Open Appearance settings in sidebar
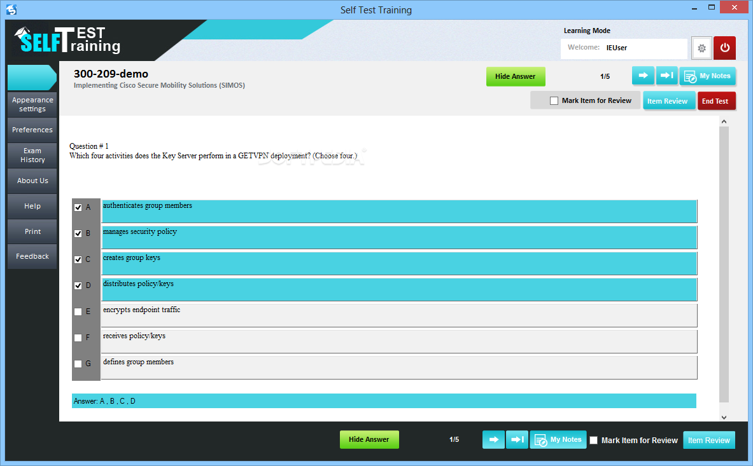Viewport: 753px width, 466px height. pyautogui.click(x=32, y=104)
